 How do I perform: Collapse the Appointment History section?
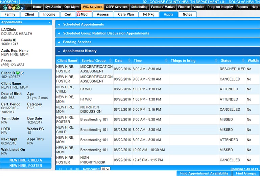[59, 51]
